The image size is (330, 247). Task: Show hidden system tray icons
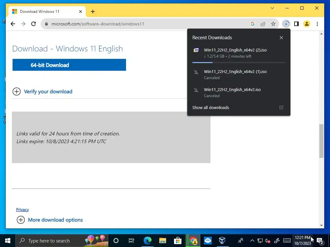click(252, 241)
